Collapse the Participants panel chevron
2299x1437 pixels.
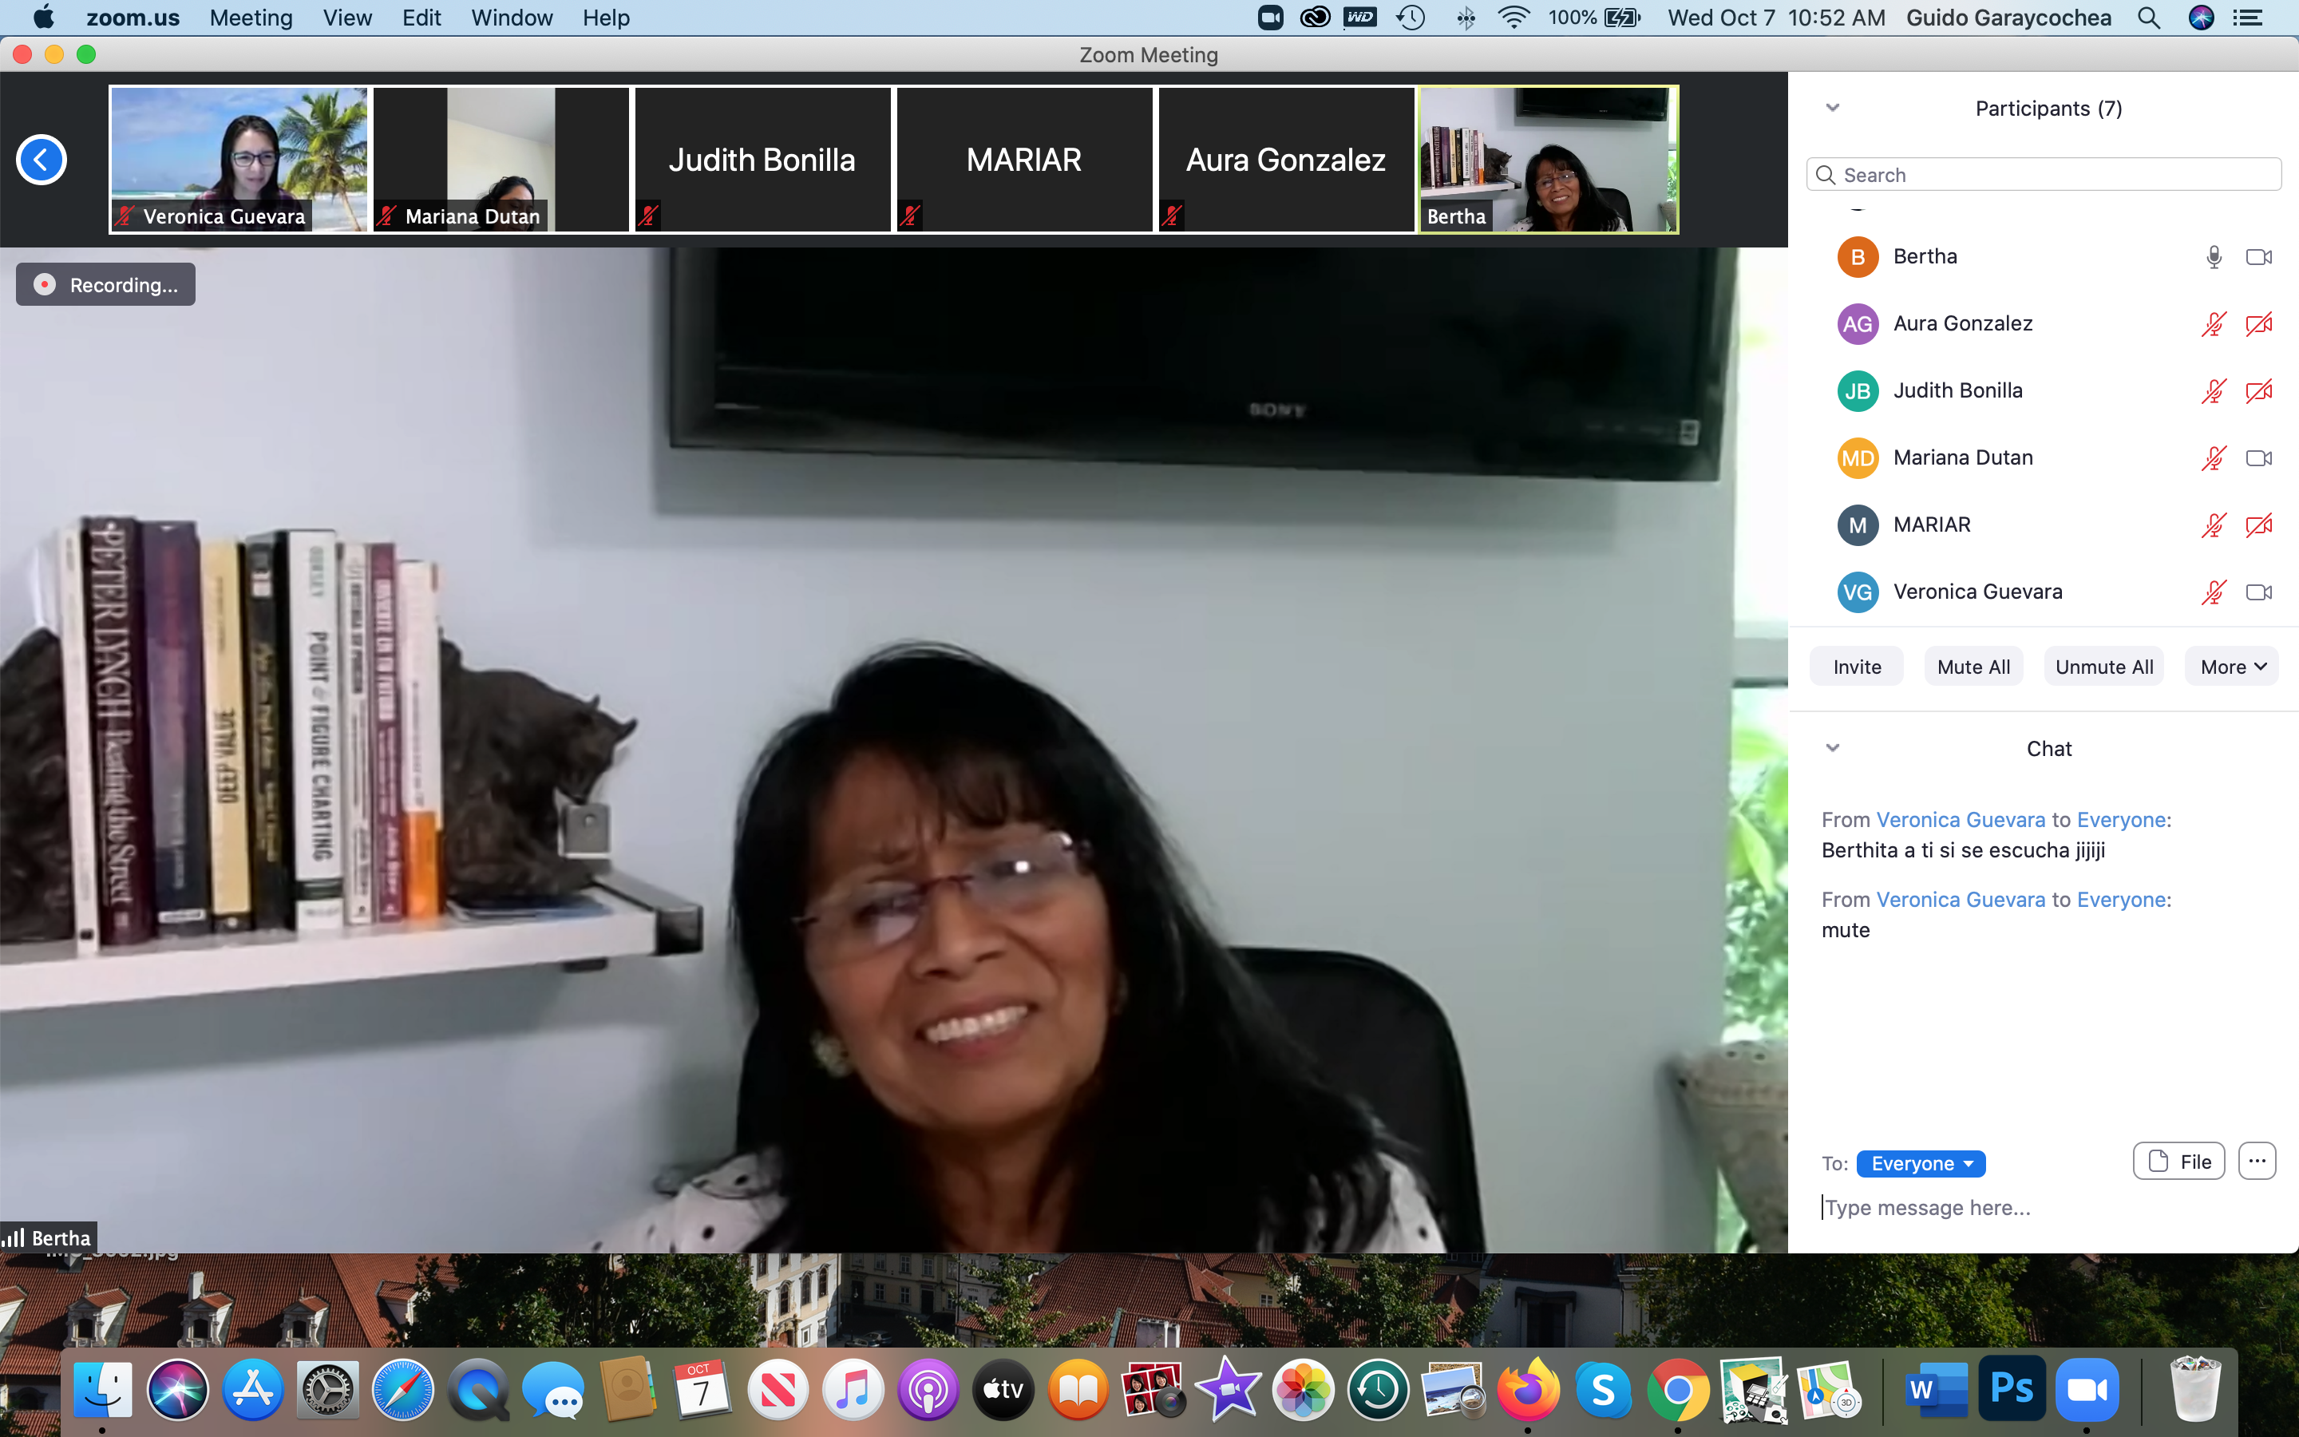pyautogui.click(x=1833, y=108)
